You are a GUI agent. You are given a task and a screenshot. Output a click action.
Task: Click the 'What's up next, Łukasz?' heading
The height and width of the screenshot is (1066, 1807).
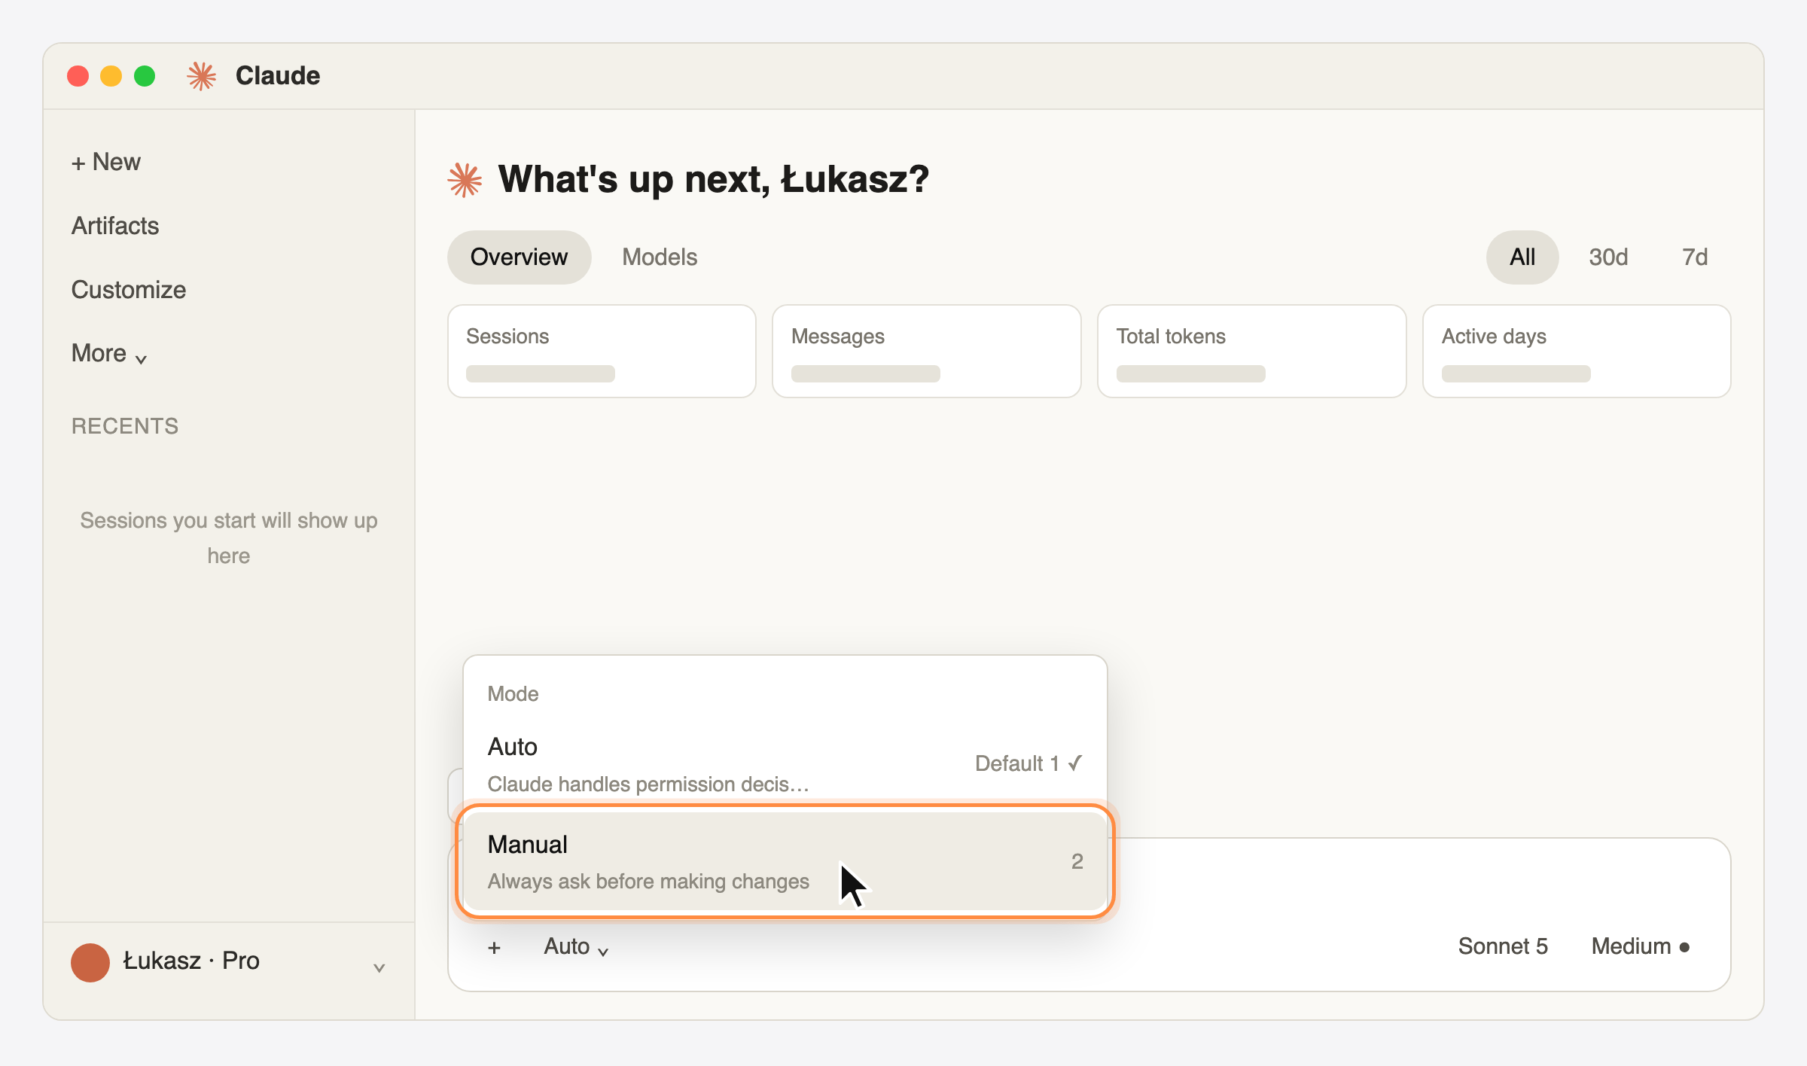pyautogui.click(x=714, y=180)
